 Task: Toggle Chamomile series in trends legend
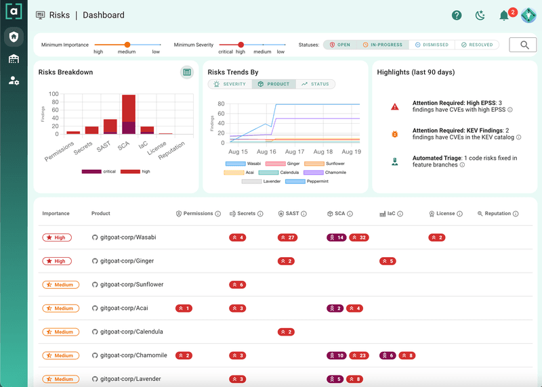coord(325,173)
